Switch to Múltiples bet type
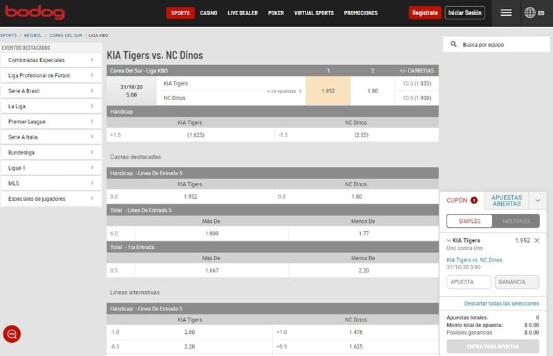 tap(516, 221)
